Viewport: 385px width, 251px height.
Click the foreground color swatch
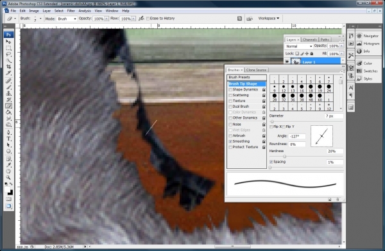click(7, 189)
